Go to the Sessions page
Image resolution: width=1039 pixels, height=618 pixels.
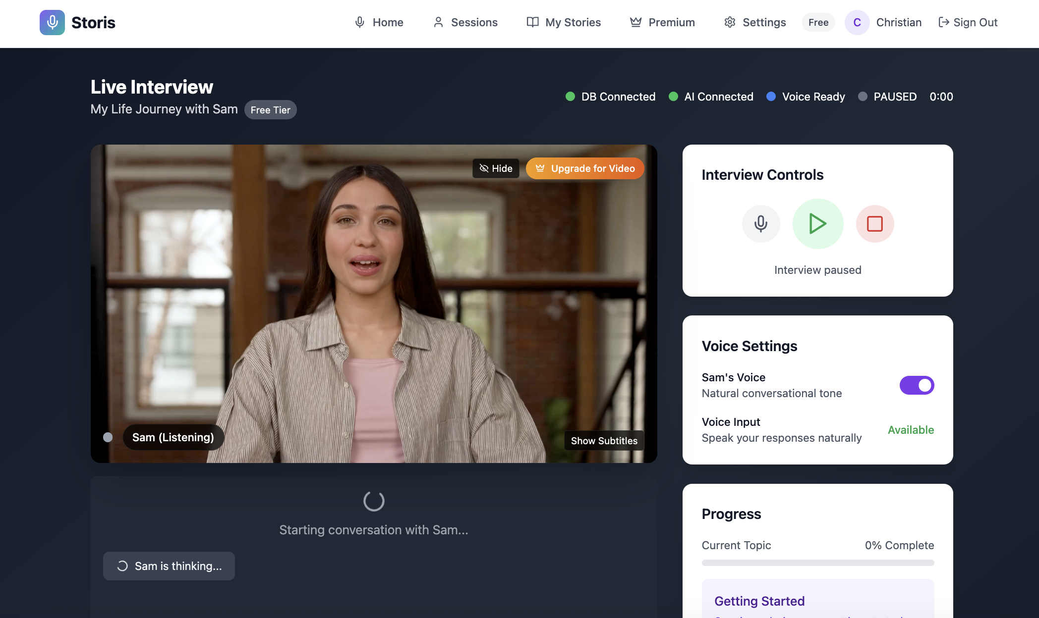click(x=465, y=22)
